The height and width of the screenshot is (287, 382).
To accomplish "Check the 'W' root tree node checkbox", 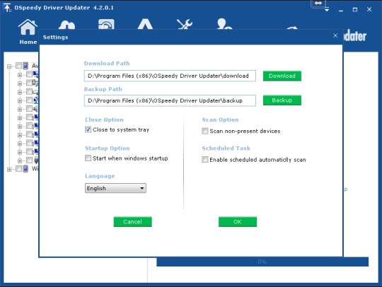I will [x=18, y=168].
